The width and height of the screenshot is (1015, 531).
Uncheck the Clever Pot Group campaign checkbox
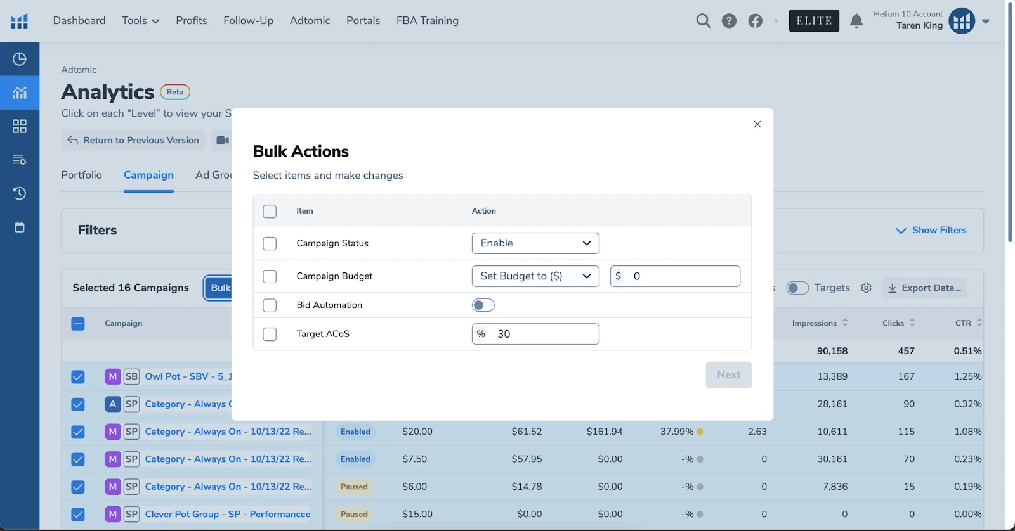(78, 515)
